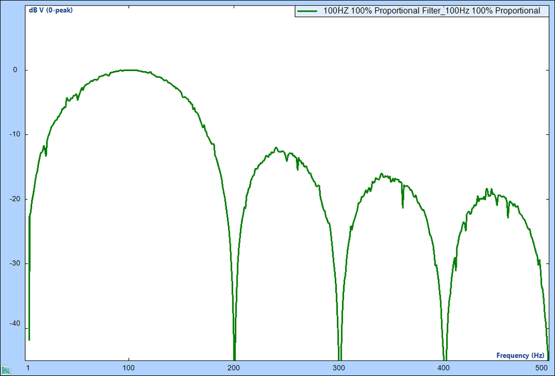Click the 300 Hz frequency tick label
The width and height of the screenshot is (555, 376).
pyautogui.click(x=339, y=368)
